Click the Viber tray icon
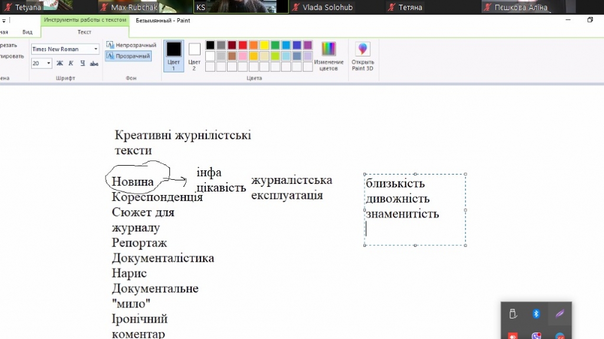The image size is (604, 339). [x=536, y=336]
